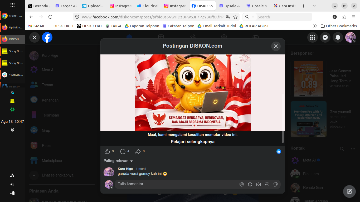Click the Facebook logo to go home
The height and width of the screenshot is (202, 360).
click(47, 37)
